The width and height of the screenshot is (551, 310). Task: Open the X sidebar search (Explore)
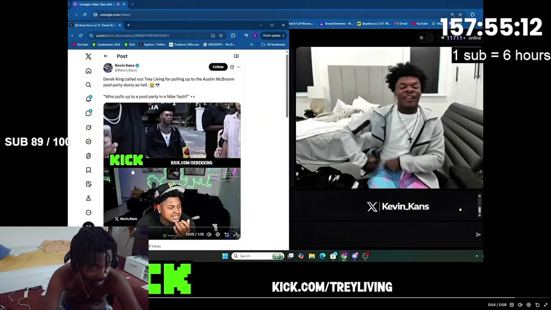88,85
